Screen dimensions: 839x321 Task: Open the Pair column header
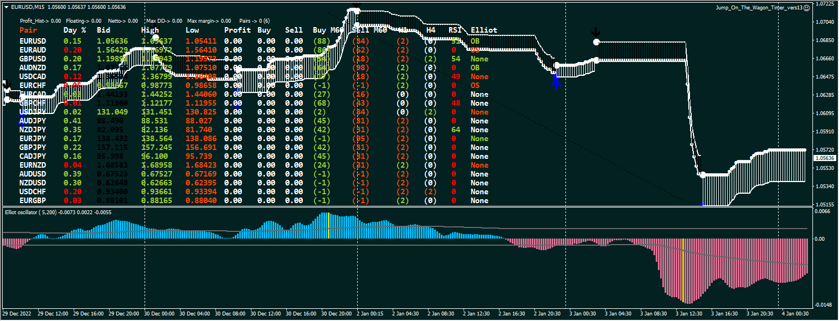click(28, 30)
